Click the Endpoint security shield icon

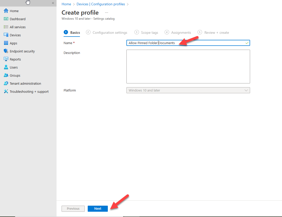[6, 51]
